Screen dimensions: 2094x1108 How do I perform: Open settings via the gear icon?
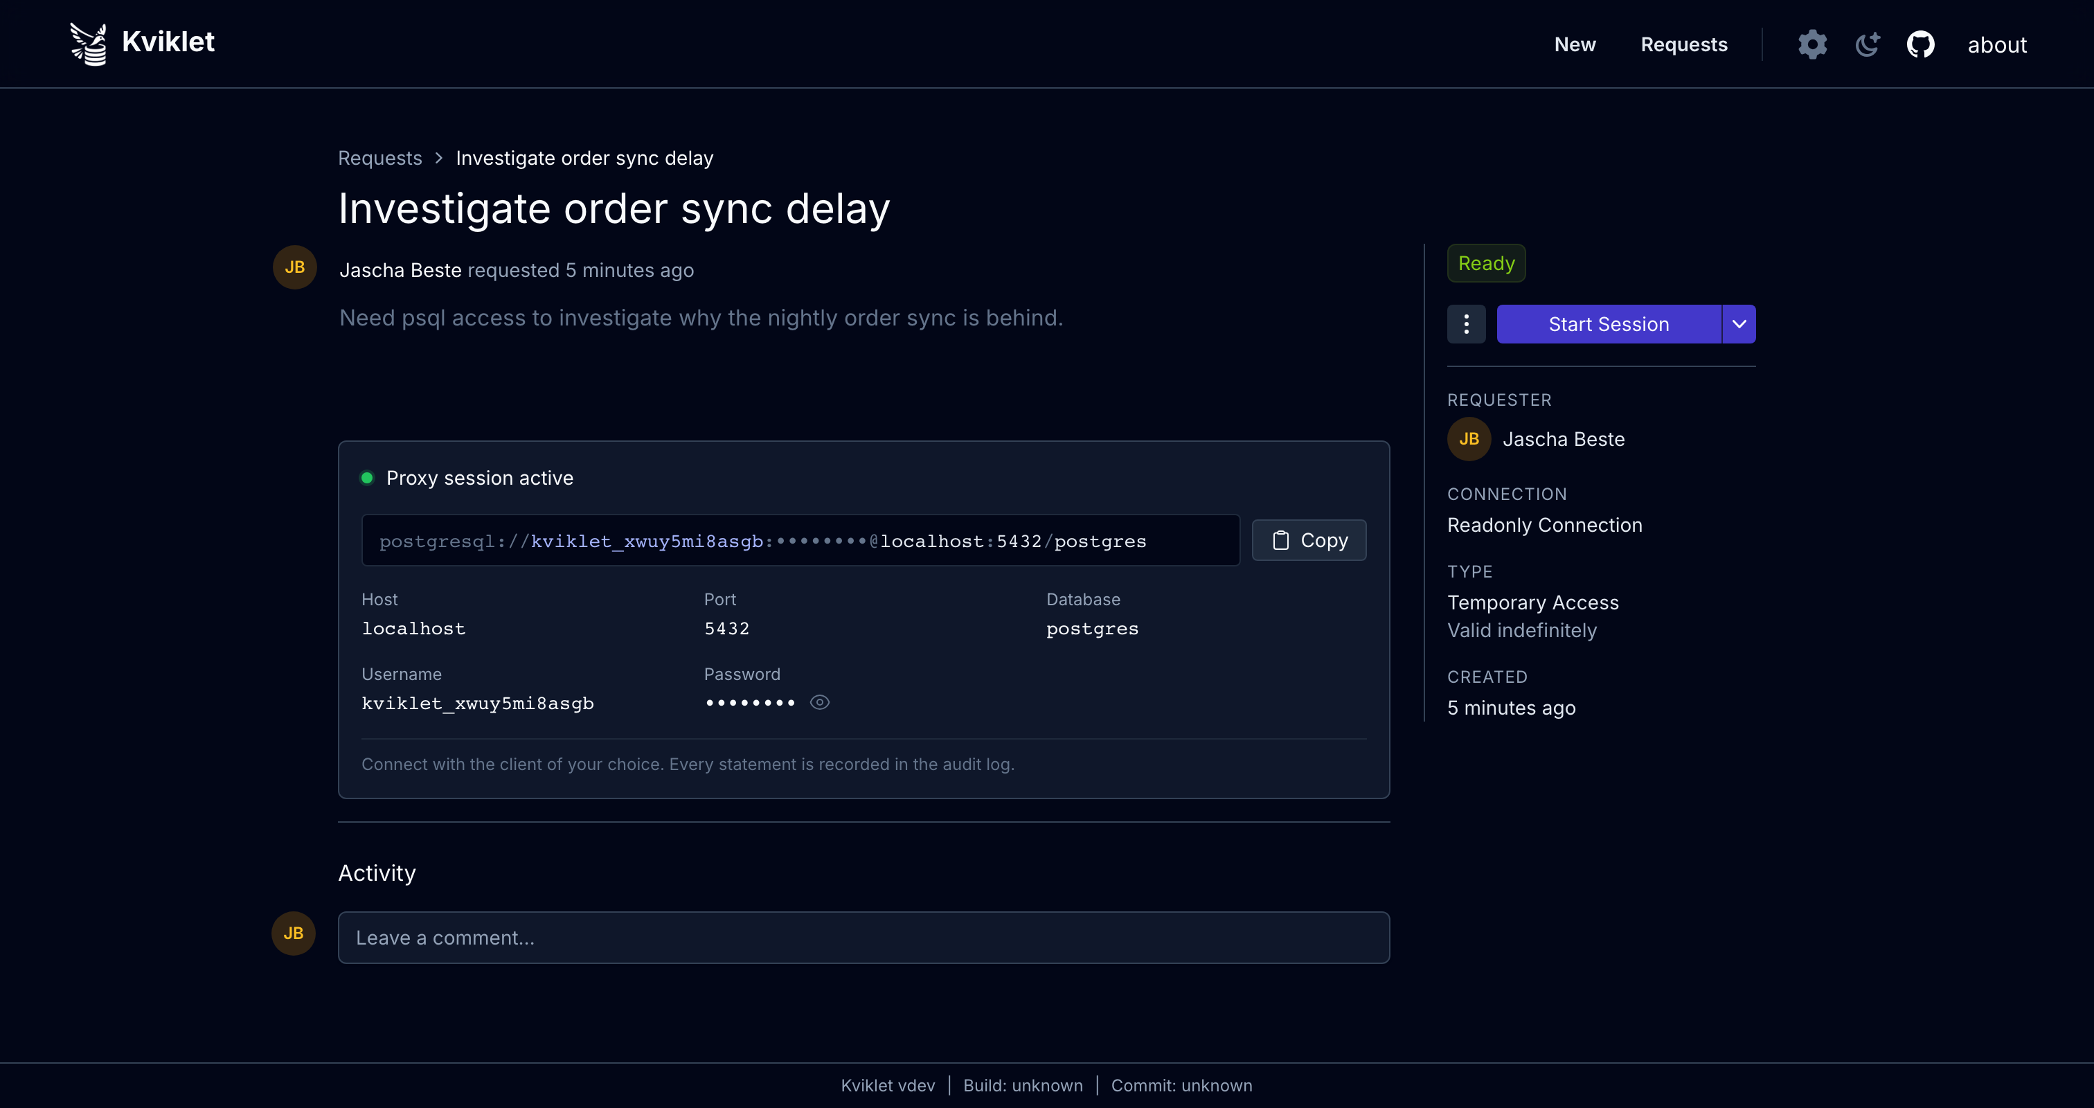pyautogui.click(x=1812, y=44)
